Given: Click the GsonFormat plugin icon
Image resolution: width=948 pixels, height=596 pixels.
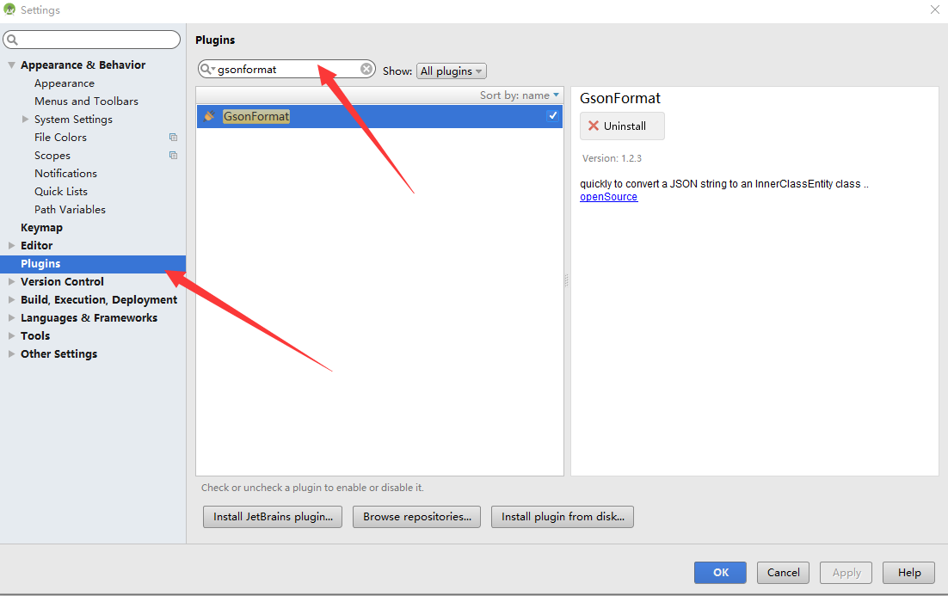Looking at the screenshot, I should click(x=209, y=116).
